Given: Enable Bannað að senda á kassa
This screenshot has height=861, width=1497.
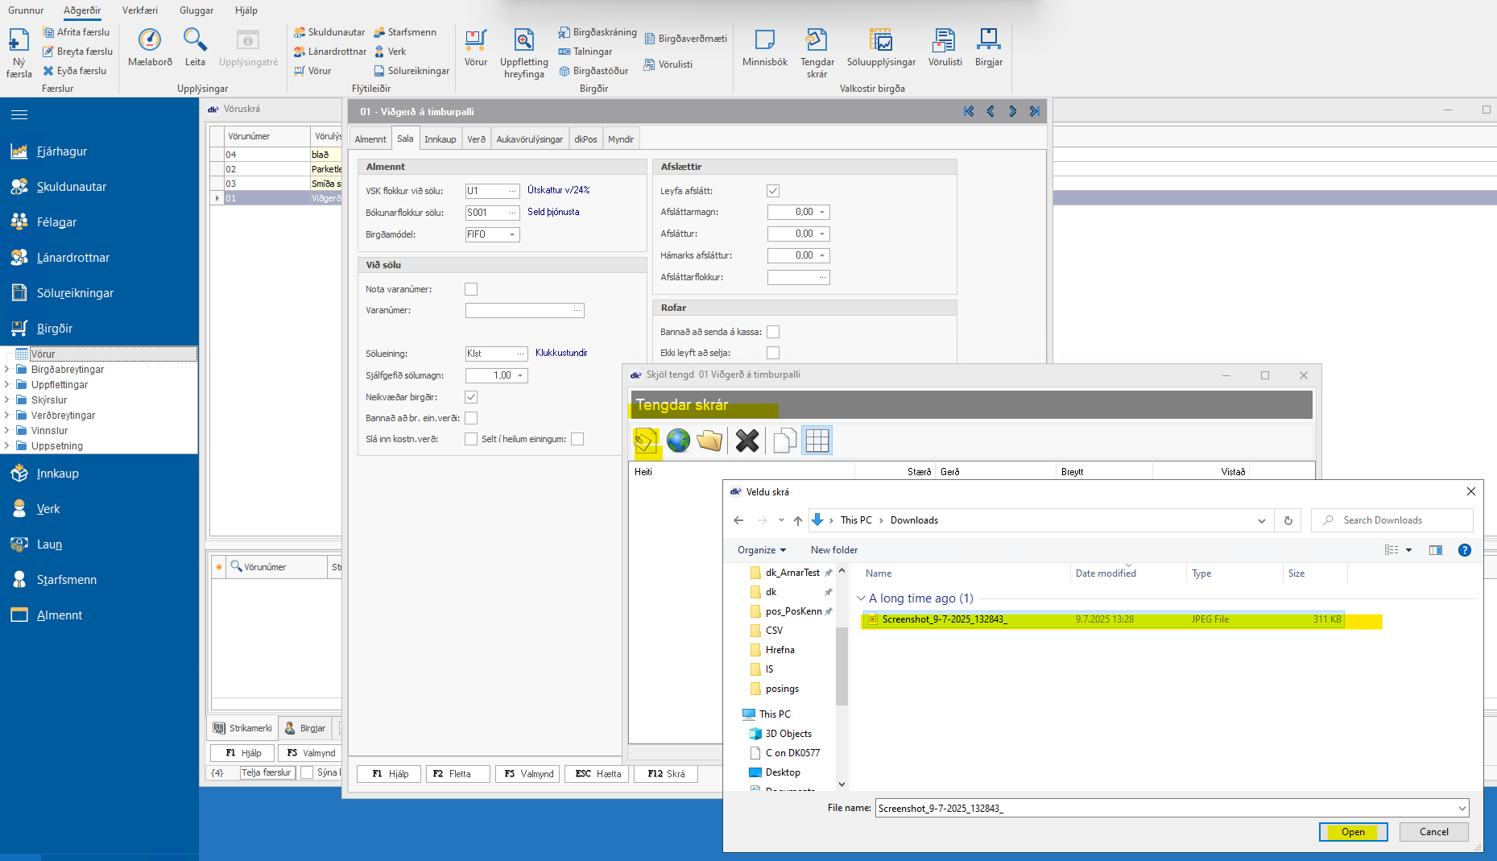Looking at the screenshot, I should click(773, 332).
